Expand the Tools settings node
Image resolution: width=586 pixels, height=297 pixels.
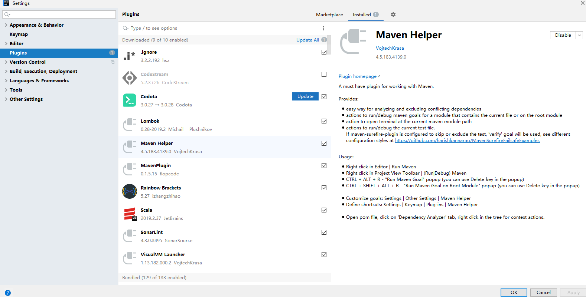click(x=6, y=90)
